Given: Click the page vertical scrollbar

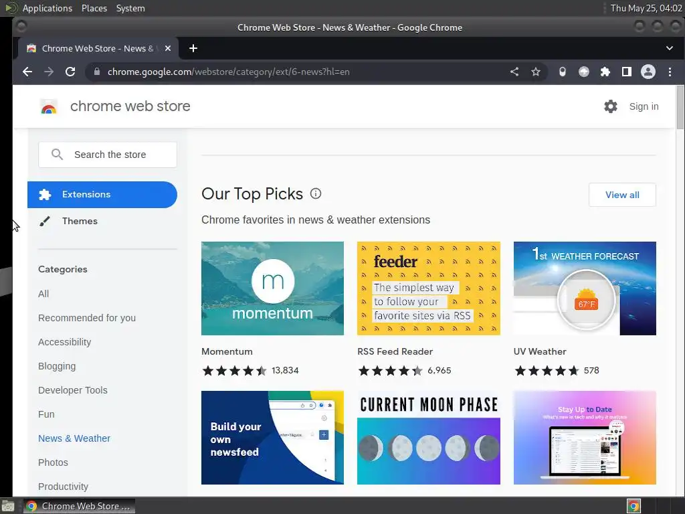Looking at the screenshot, I should click(680, 108).
